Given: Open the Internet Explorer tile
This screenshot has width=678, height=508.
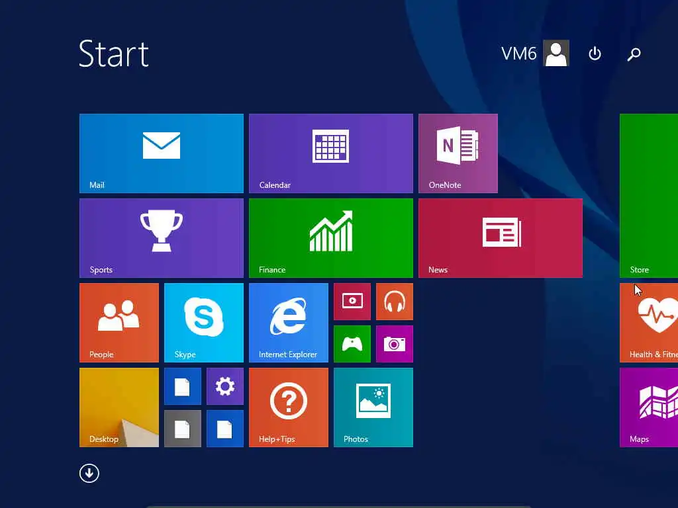Looking at the screenshot, I should 289,323.
